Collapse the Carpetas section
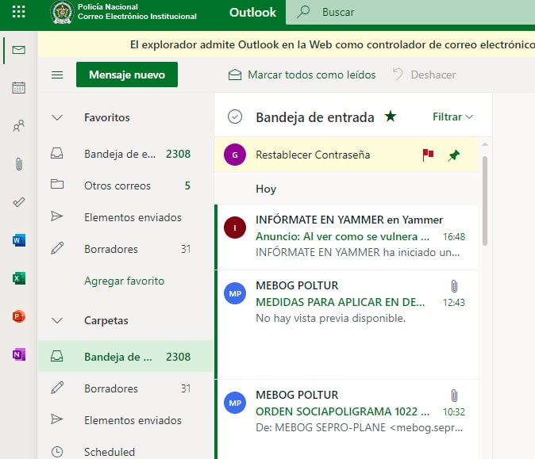 point(57,320)
